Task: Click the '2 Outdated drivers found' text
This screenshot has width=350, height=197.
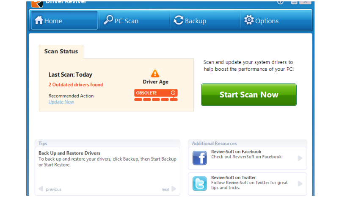Action: click(76, 85)
